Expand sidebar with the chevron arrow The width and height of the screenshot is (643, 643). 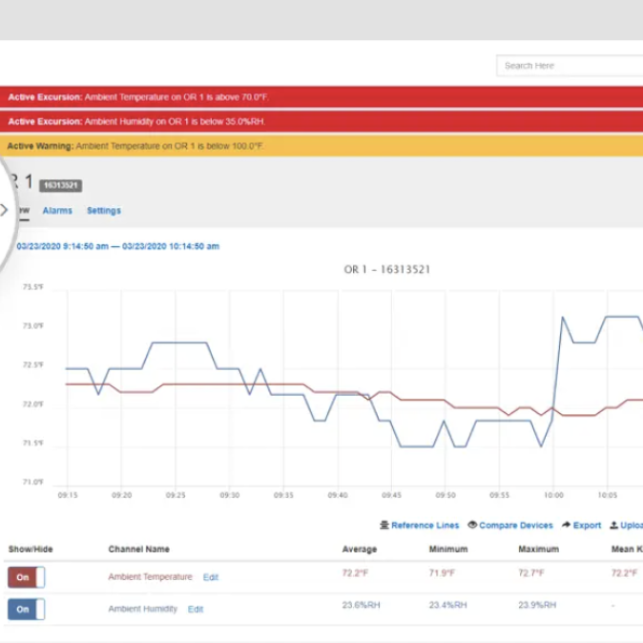[x=4, y=211]
